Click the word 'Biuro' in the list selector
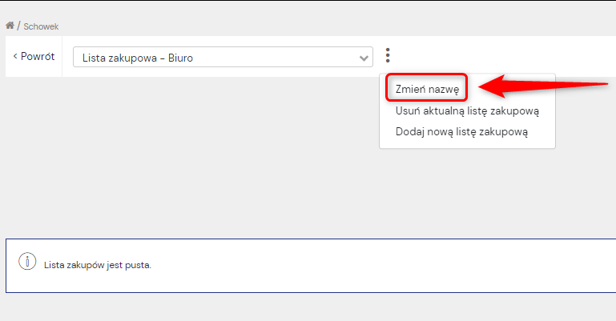616x321 pixels. [180, 58]
